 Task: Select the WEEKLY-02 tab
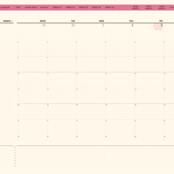click(70, 8)
